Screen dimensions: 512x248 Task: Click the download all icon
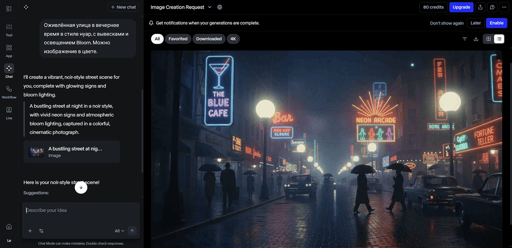coord(476,39)
